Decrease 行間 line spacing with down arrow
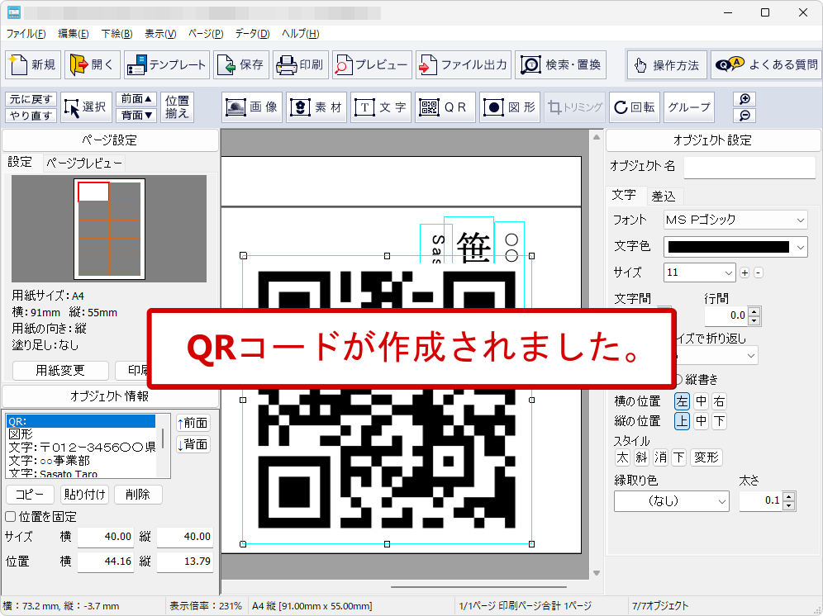This screenshot has height=616, width=823. point(754,320)
